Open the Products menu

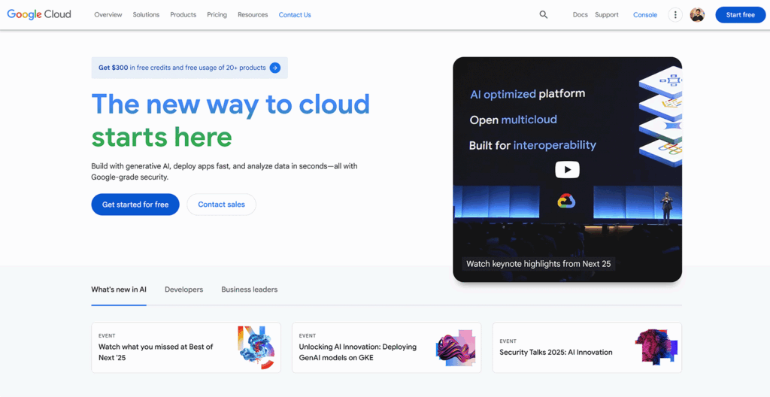[x=183, y=15]
